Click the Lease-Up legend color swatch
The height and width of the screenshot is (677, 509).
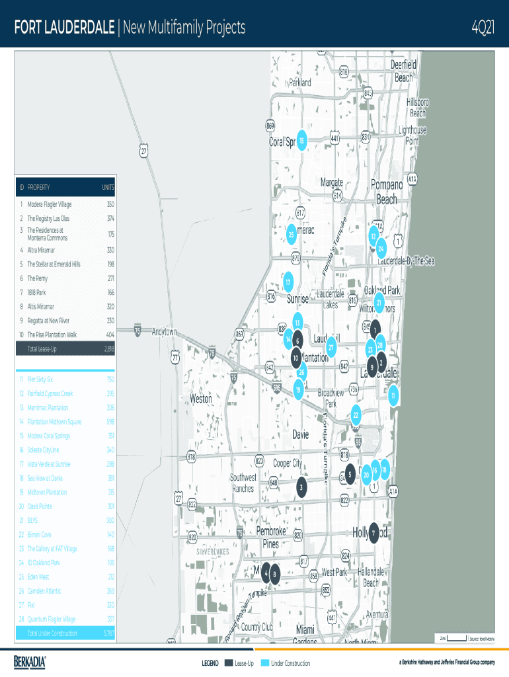point(229,663)
